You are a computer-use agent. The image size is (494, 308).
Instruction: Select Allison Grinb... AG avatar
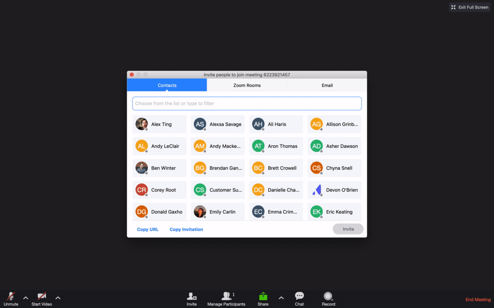(x=316, y=124)
